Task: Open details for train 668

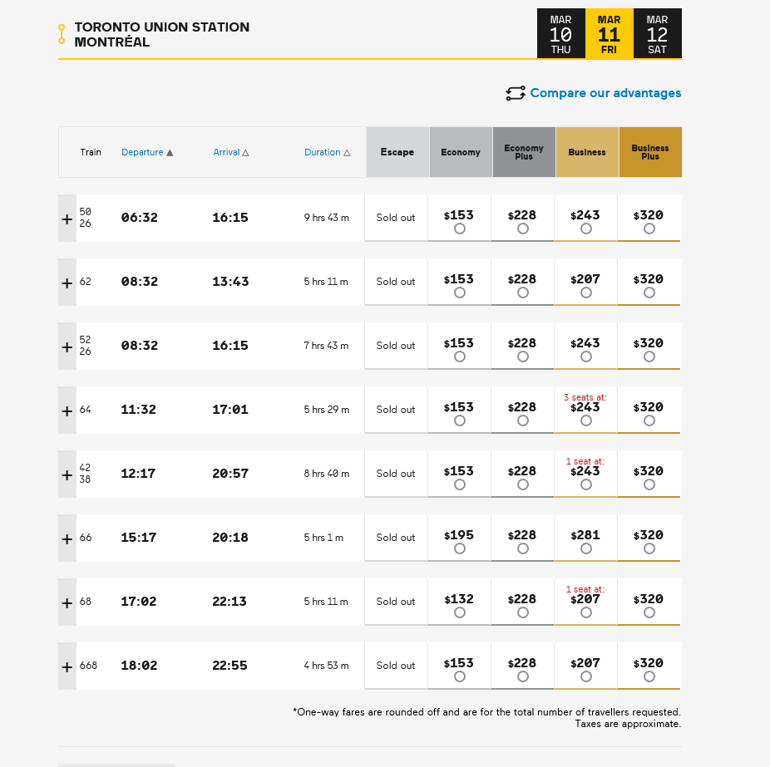Action: pyautogui.click(x=67, y=666)
